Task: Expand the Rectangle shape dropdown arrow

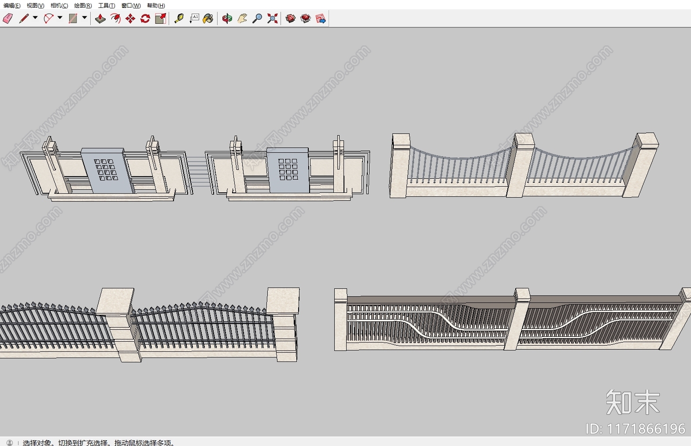Action: pyautogui.click(x=85, y=18)
